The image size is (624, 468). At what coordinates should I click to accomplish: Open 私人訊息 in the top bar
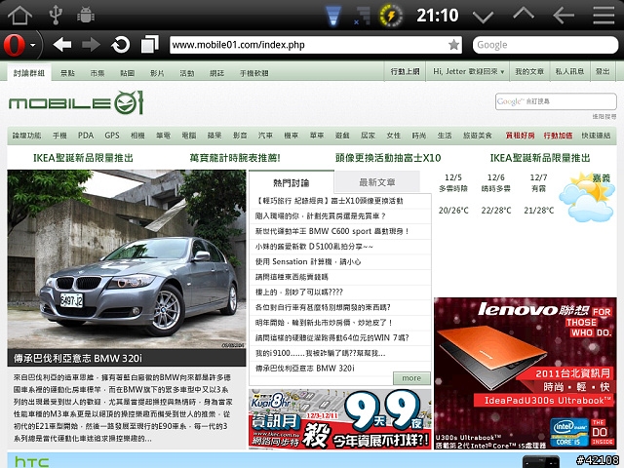569,71
